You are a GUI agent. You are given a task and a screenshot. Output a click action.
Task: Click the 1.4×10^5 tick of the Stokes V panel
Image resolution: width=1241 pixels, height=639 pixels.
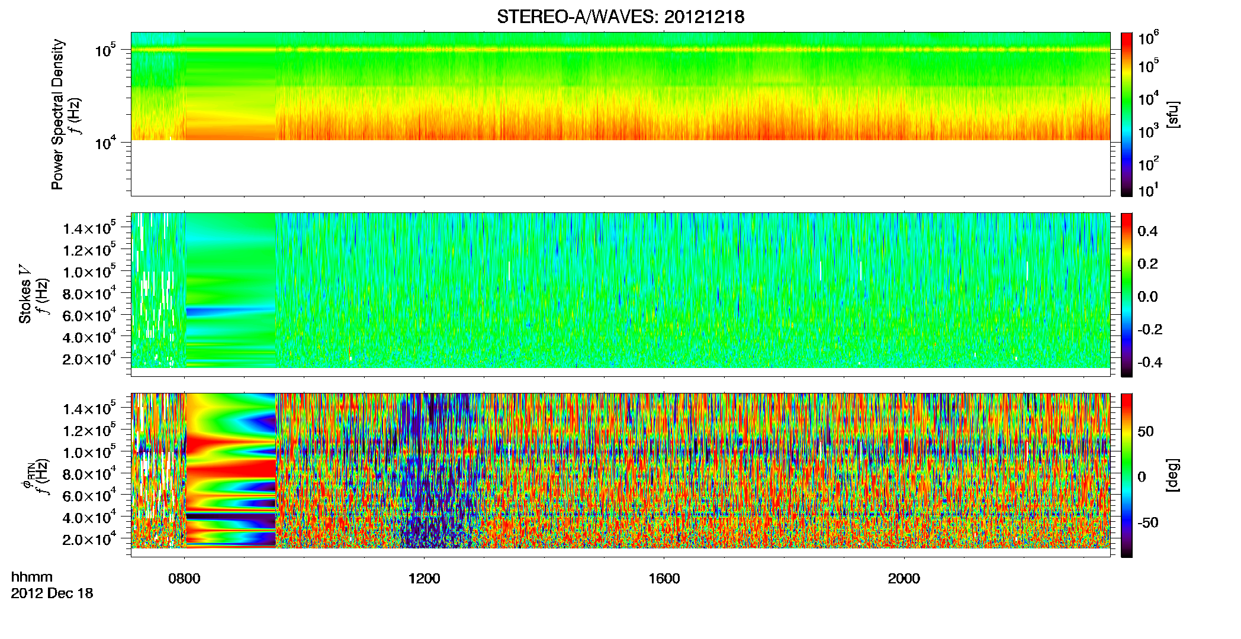pyautogui.click(x=89, y=228)
